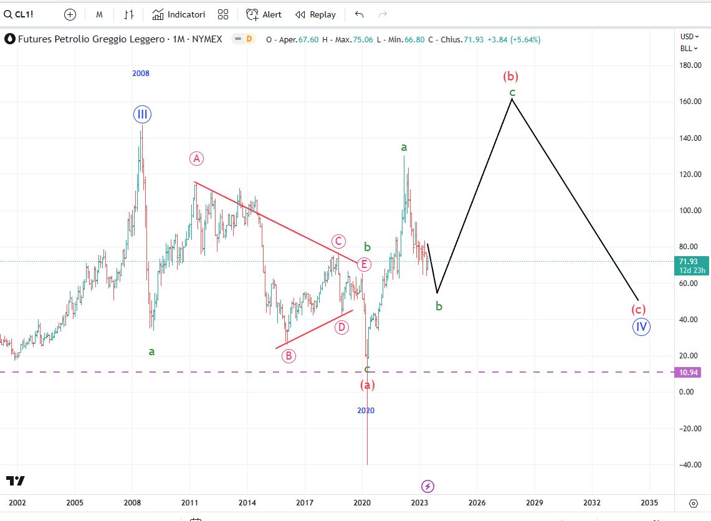Open the lightning event marker on timeline
This screenshot has height=521, width=711.
[427, 487]
